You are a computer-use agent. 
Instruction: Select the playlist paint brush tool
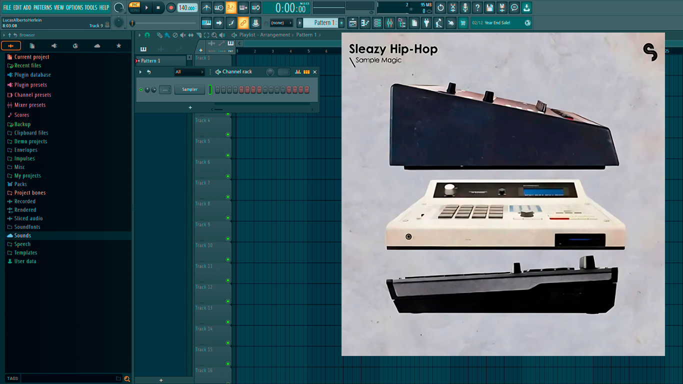pyautogui.click(x=167, y=35)
